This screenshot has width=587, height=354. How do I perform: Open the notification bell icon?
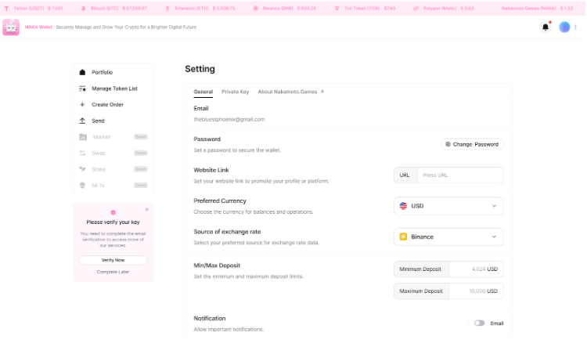tap(546, 27)
